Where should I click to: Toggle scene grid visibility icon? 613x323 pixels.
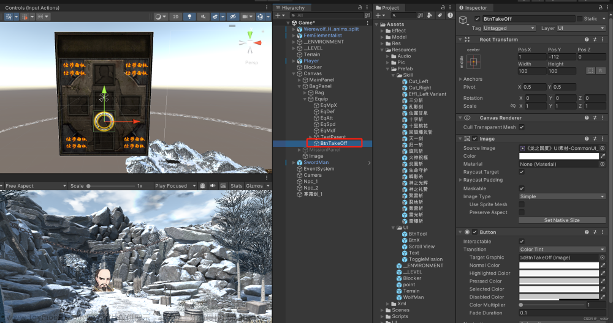(9, 17)
